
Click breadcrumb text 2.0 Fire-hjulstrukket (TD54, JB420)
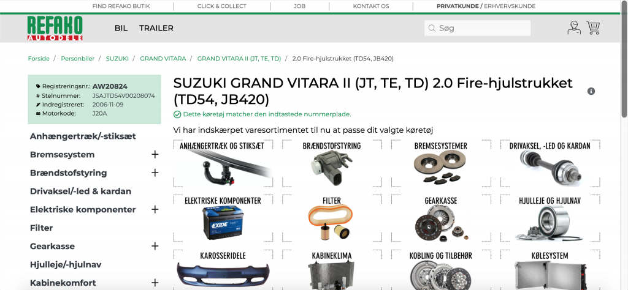[343, 59]
